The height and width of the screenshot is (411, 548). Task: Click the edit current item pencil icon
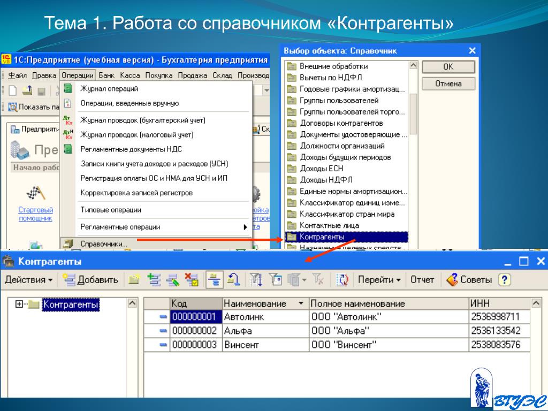(173, 279)
